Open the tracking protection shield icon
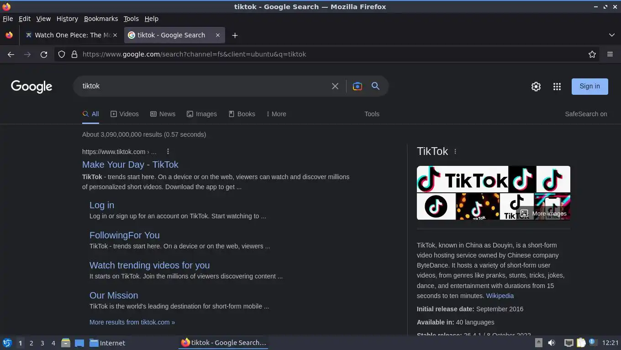Screen dimensions: 621x350 [62, 54]
